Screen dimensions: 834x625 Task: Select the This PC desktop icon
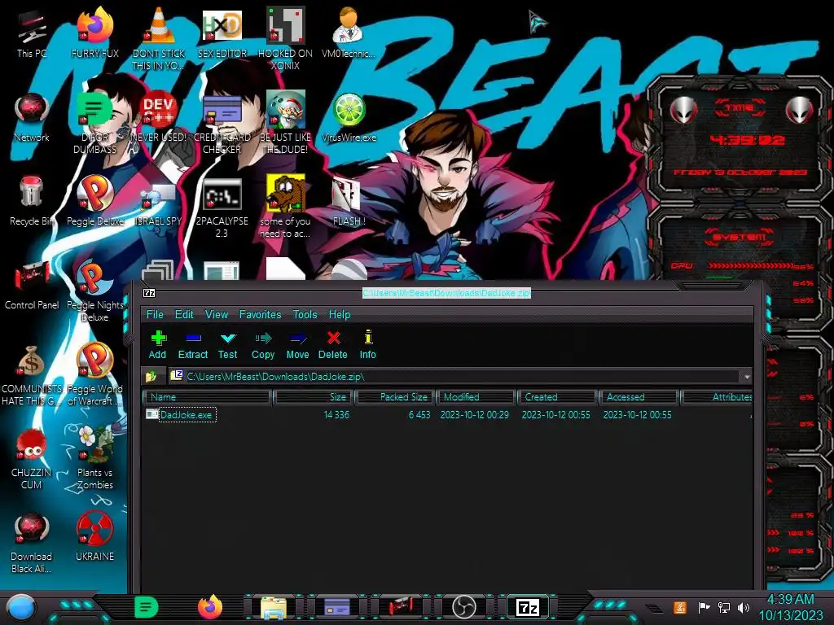click(x=32, y=34)
